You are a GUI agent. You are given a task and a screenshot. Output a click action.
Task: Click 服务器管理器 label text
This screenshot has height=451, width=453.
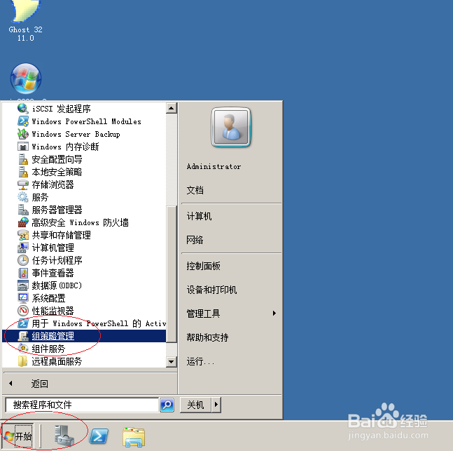tap(57, 210)
